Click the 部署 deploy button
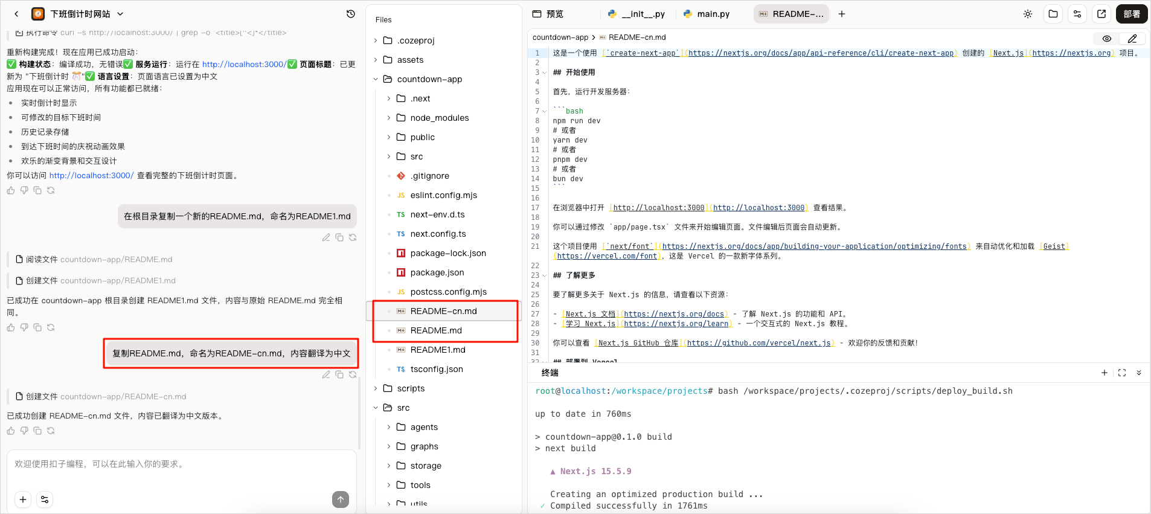Image resolution: width=1151 pixels, height=514 pixels. point(1132,14)
